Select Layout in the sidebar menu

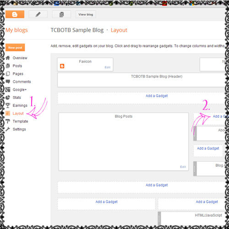tap(18, 113)
